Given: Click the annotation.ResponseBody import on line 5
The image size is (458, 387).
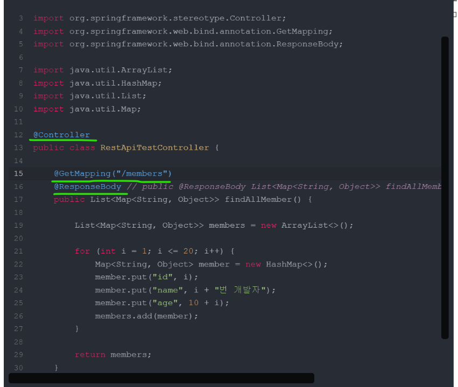Looking at the screenshot, I should 188,44.
